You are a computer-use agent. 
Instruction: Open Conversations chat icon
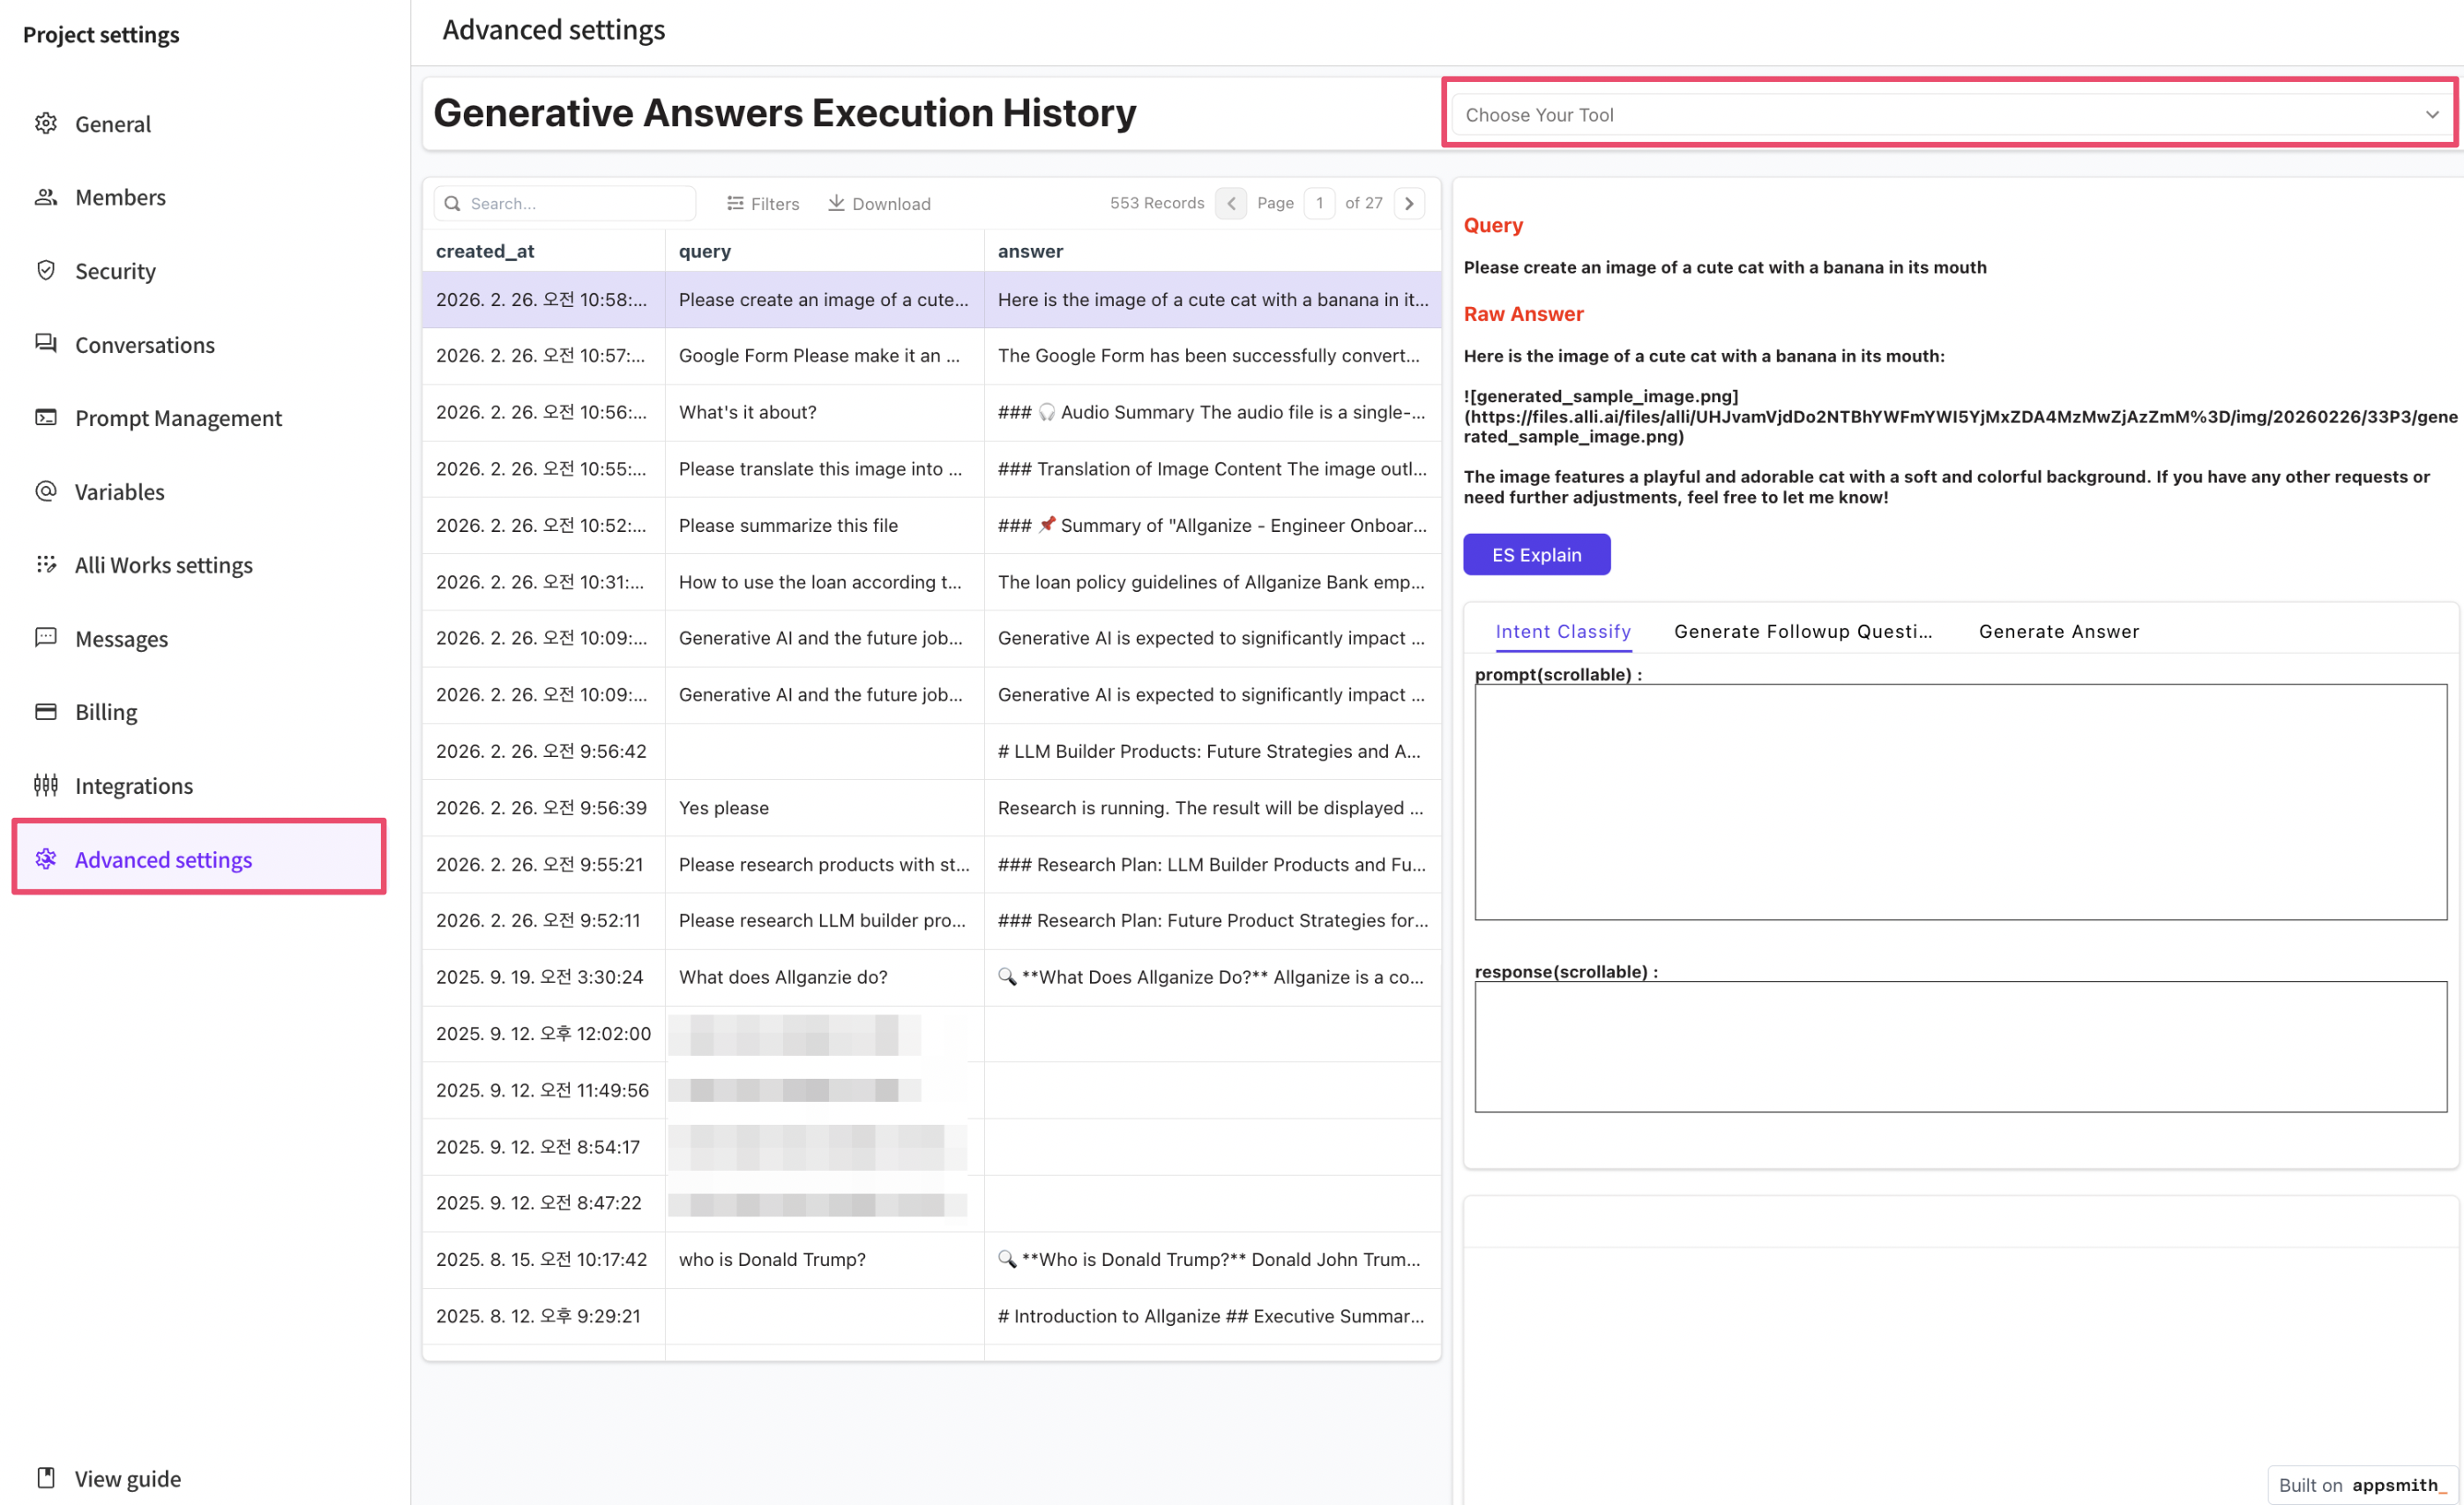click(46, 344)
